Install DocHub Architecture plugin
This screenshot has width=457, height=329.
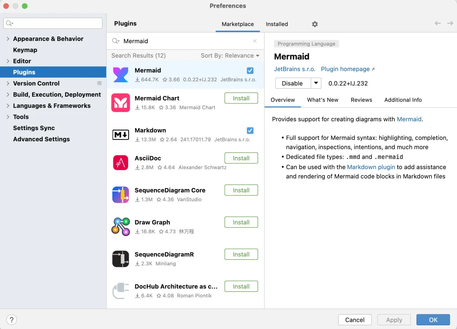click(x=241, y=286)
